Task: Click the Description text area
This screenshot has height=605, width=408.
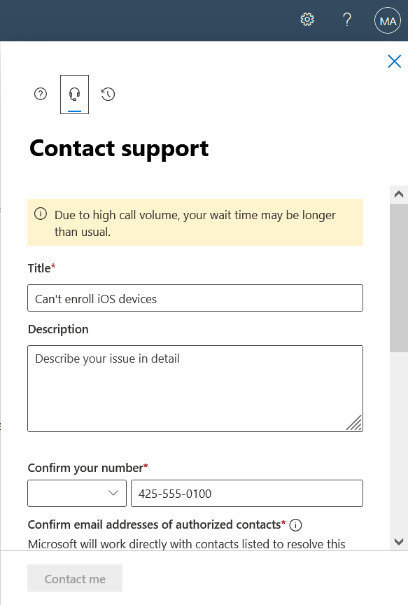Action: (x=195, y=389)
